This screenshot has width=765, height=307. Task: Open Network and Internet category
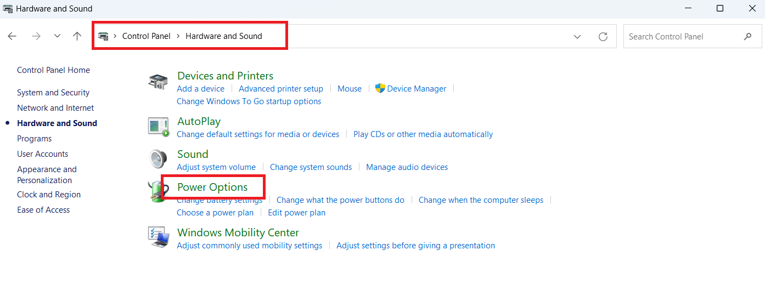tap(55, 108)
